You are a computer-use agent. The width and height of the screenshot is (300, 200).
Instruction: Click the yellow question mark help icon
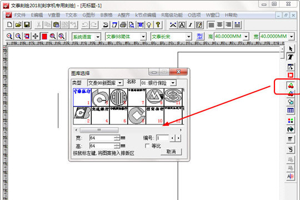pos(158,24)
